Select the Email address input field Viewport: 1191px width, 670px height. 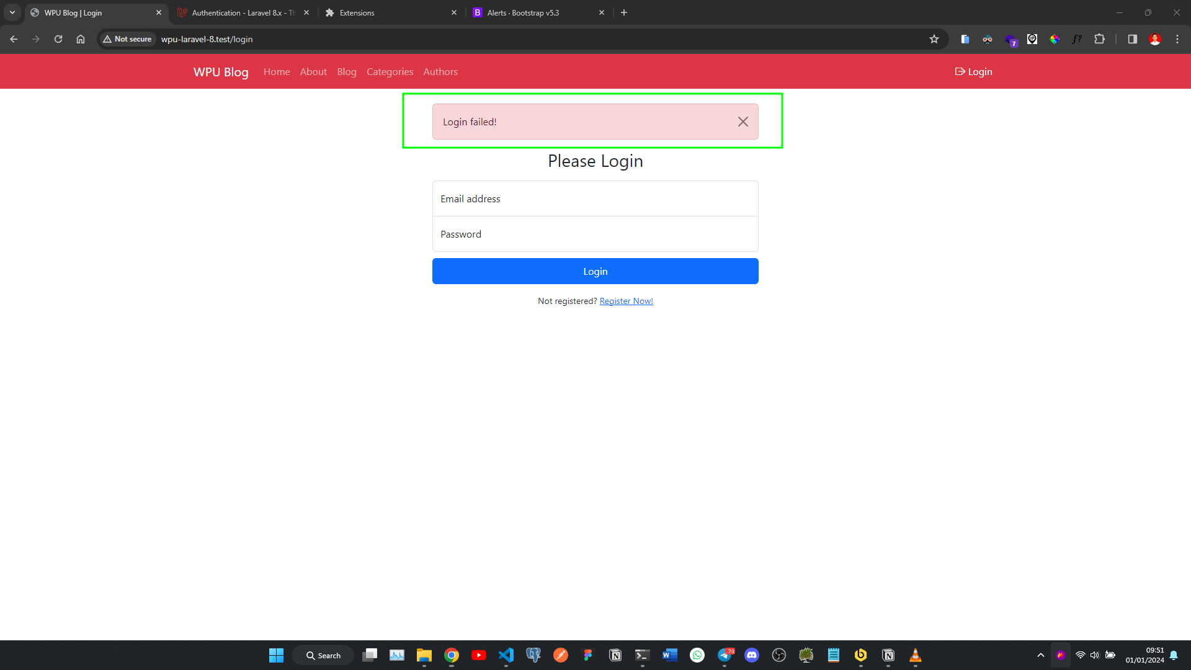point(595,199)
